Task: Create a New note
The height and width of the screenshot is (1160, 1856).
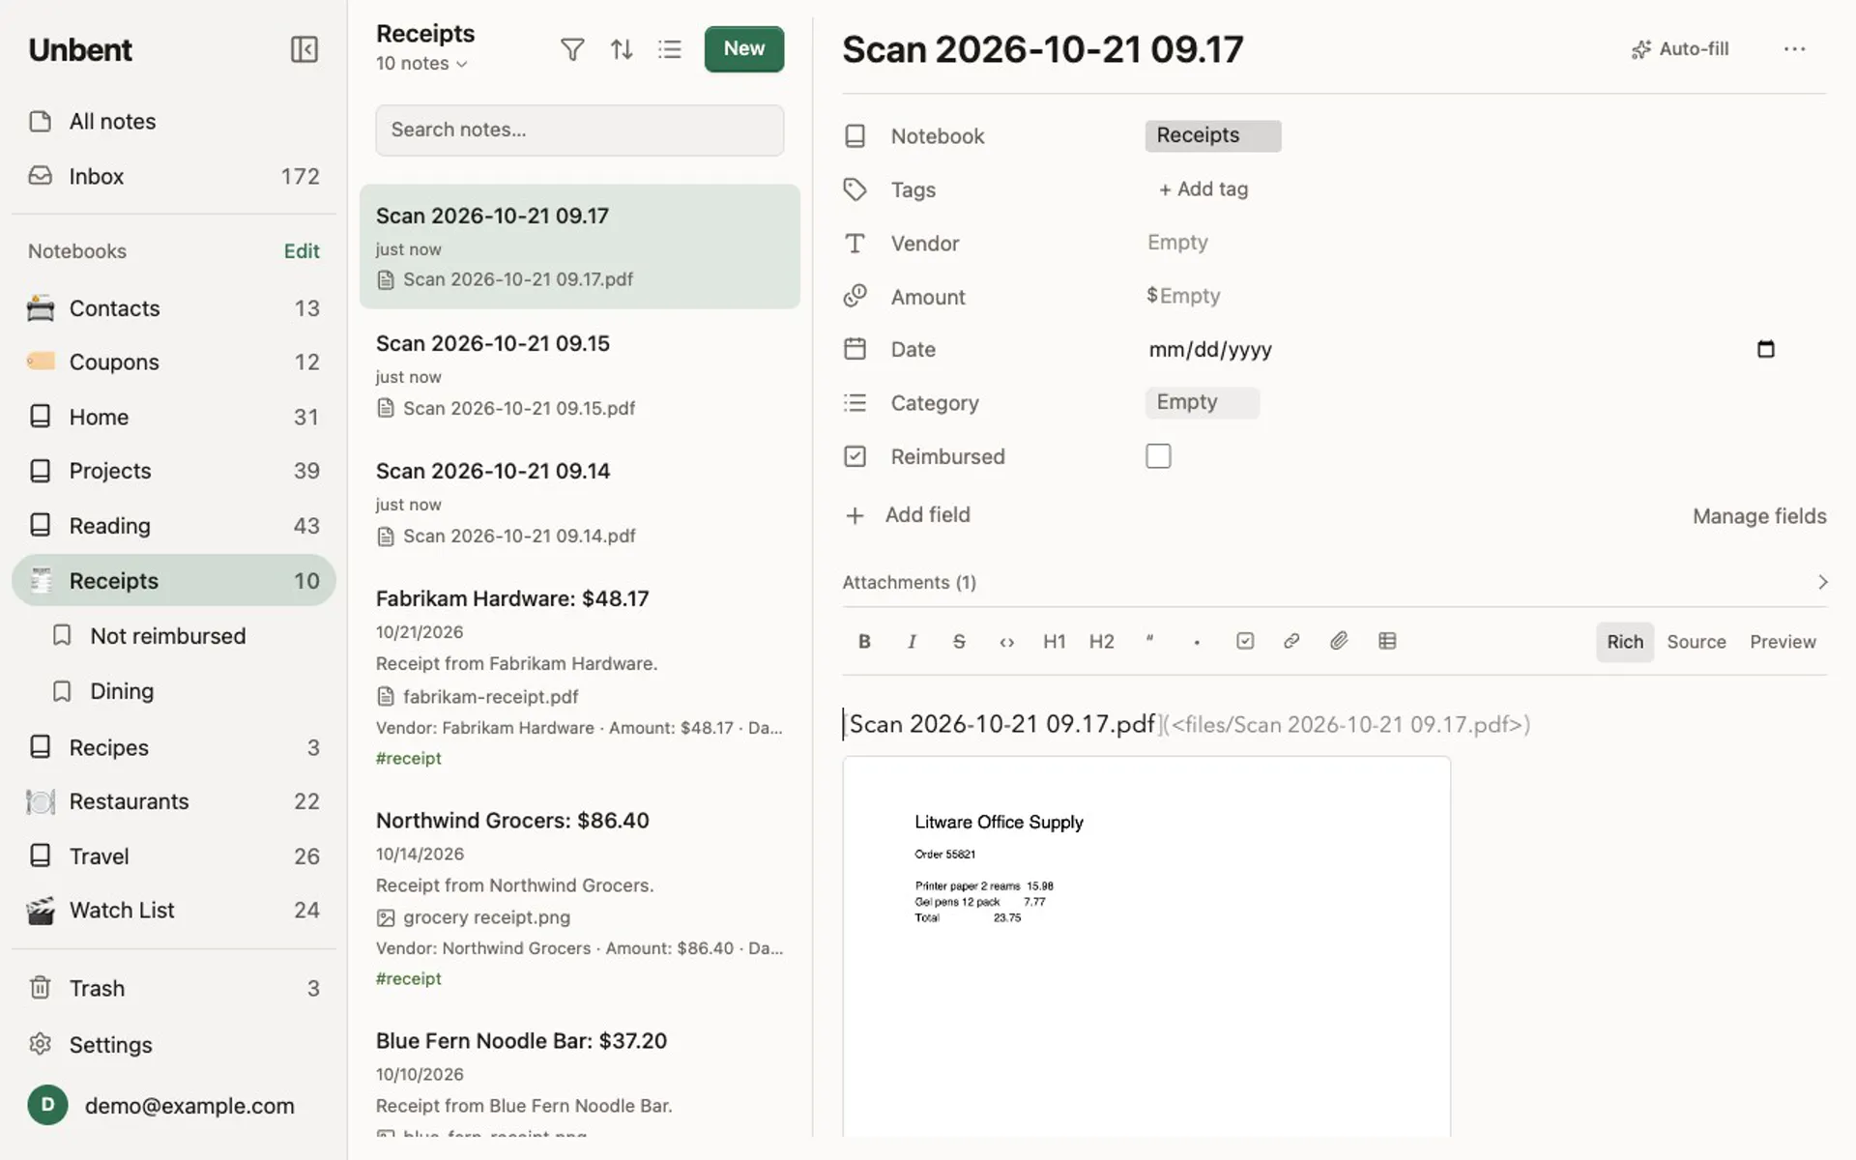Action: click(743, 49)
